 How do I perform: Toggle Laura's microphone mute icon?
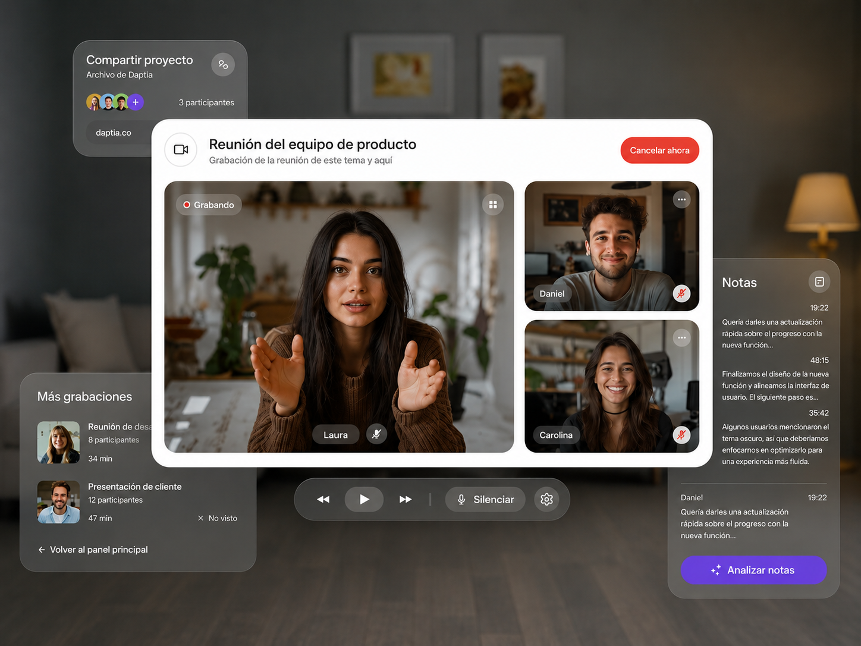[x=376, y=434]
